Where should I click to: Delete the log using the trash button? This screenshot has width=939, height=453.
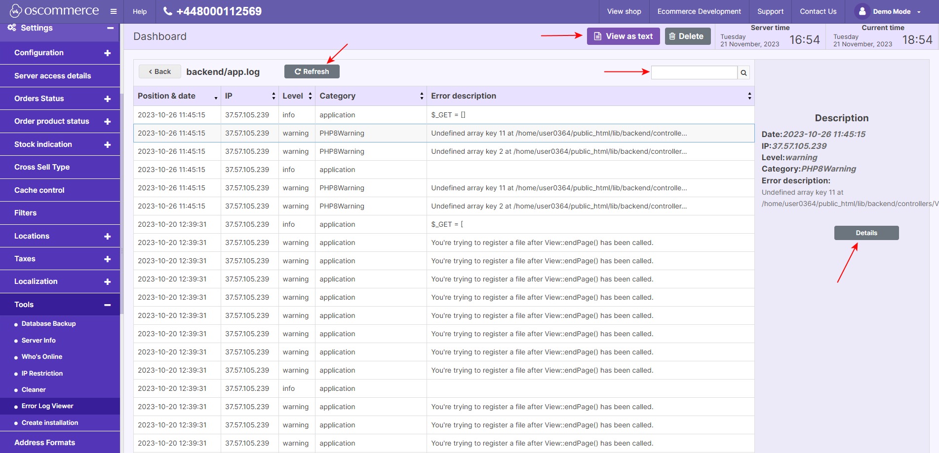[687, 36]
